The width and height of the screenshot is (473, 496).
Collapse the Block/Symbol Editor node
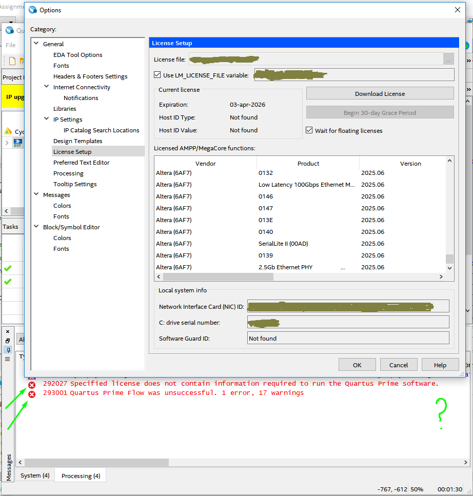(36, 227)
